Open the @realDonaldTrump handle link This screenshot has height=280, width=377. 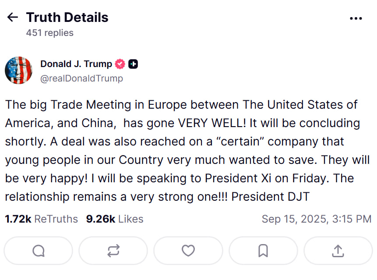coord(81,78)
